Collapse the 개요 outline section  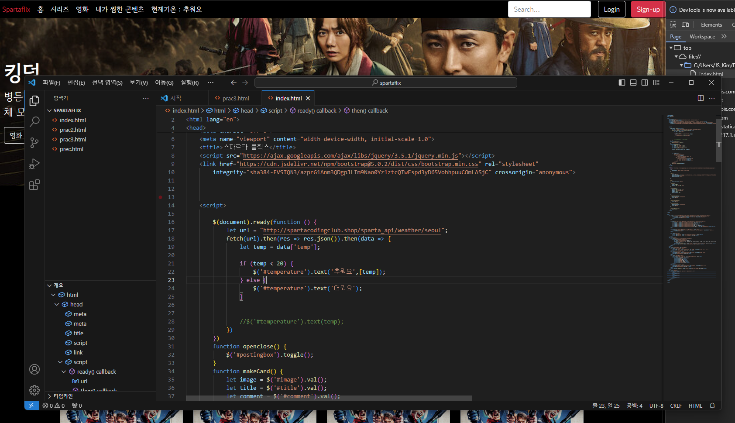(x=50, y=285)
